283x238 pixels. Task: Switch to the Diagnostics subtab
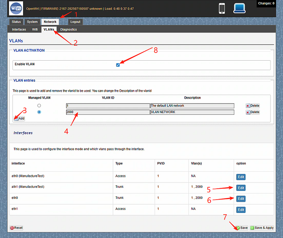pyautogui.click(x=69, y=29)
